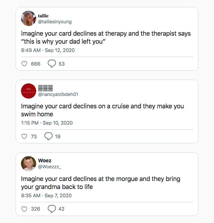Click the tweet text about therapy
The width and height of the screenshot is (214, 223).
pos(106,38)
